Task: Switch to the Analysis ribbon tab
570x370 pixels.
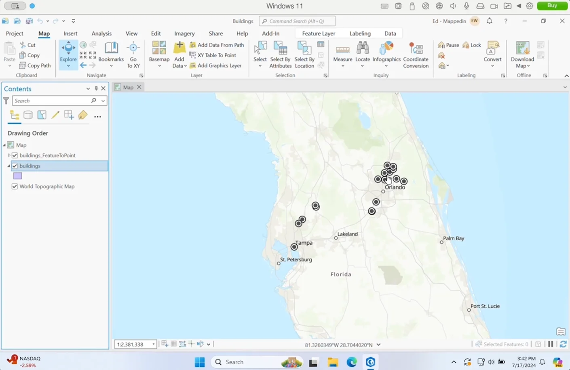Action: click(101, 34)
